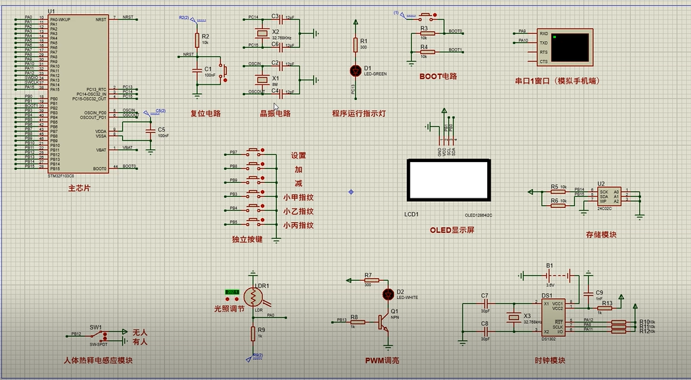
Task: Select capacitor C7 30pF
Action: pos(486,304)
